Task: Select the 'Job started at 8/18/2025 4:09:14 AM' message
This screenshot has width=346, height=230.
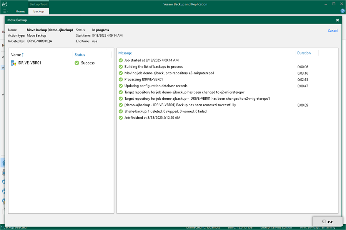Action: 151,60
